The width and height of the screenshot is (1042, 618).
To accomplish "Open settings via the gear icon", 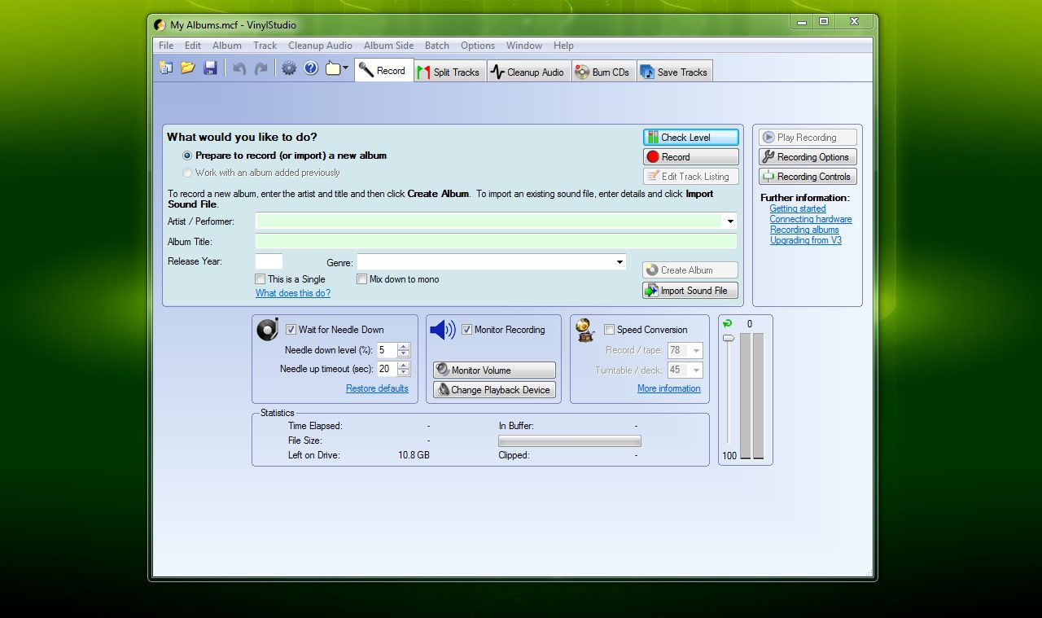I will pyautogui.click(x=289, y=68).
